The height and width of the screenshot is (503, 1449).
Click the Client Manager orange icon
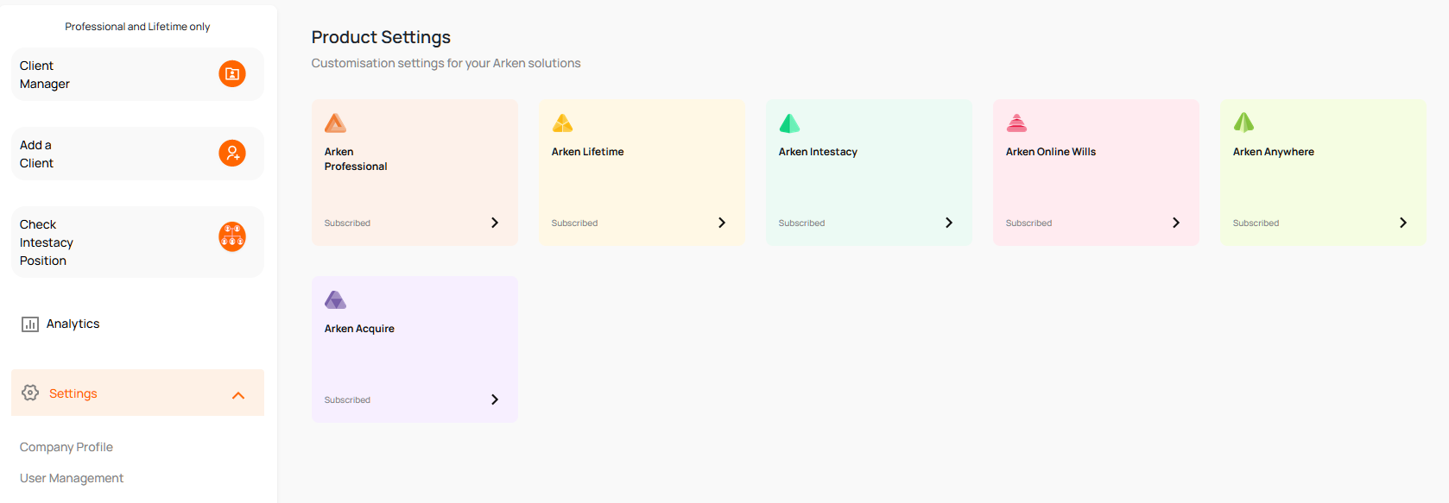(232, 74)
